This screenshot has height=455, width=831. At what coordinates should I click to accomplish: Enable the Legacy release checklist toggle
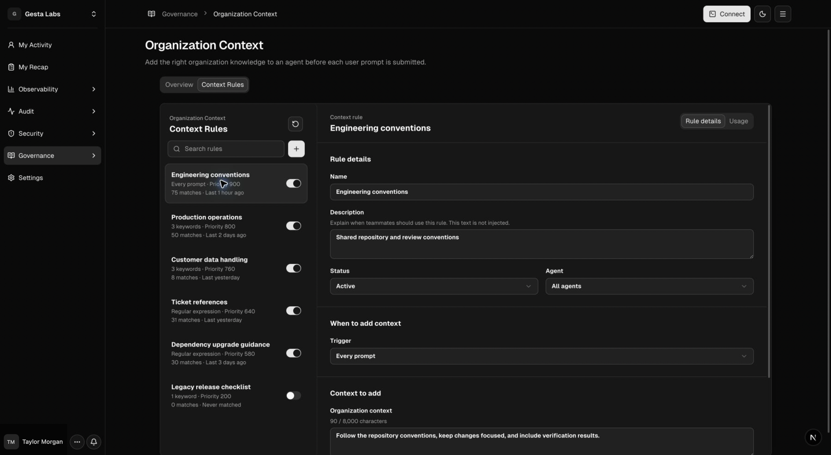[294, 395]
